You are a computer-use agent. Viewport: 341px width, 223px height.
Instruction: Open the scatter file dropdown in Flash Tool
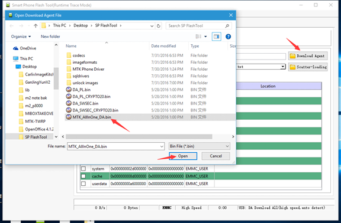283,67
